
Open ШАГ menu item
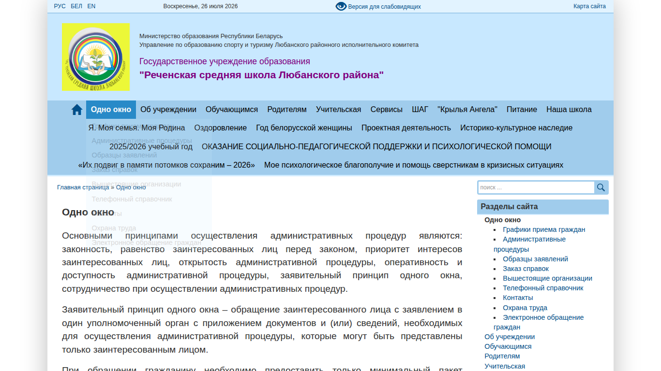pyautogui.click(x=420, y=110)
